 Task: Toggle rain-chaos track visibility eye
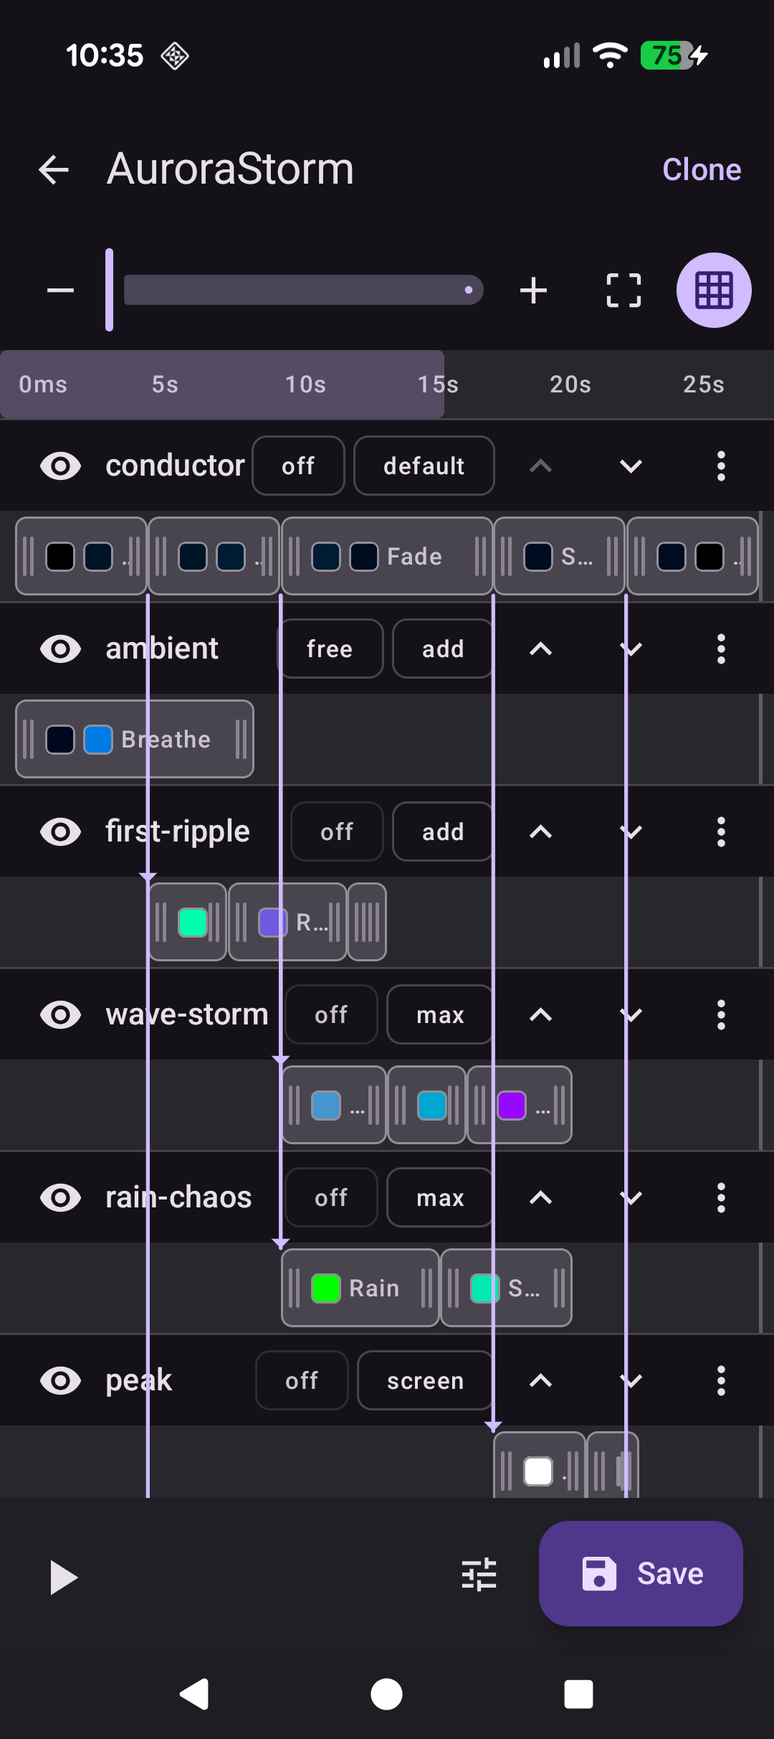coord(61,1198)
